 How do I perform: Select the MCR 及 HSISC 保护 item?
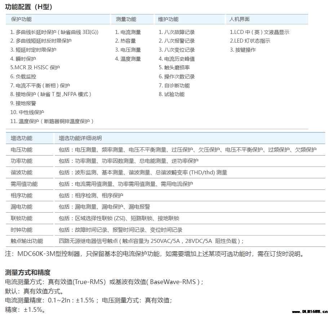pyautogui.click(x=35, y=67)
